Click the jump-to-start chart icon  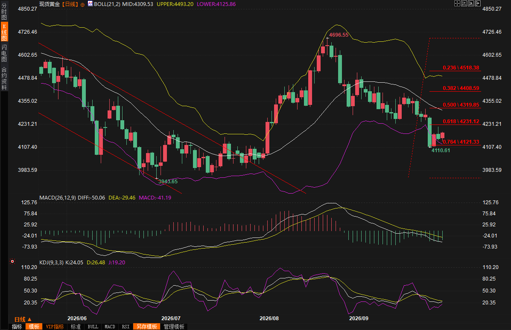pos(464,3)
